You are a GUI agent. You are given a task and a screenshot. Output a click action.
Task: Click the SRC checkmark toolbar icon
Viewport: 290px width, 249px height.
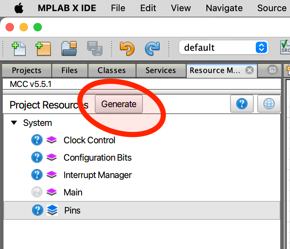tap(285, 47)
